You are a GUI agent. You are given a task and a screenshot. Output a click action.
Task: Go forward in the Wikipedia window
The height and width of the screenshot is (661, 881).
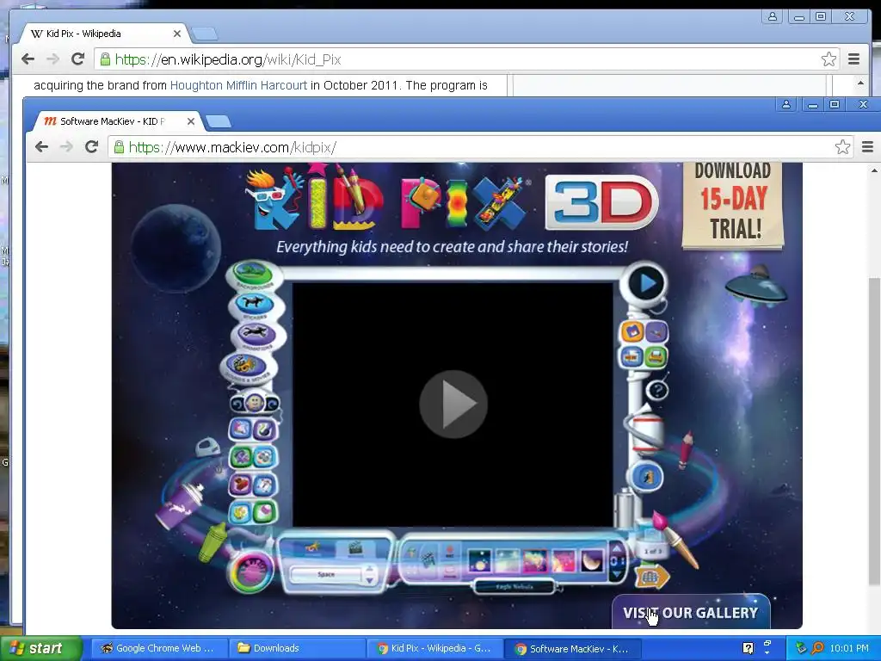click(x=52, y=59)
